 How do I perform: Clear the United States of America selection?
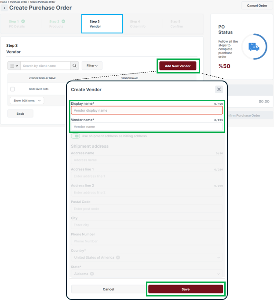tap(118, 257)
